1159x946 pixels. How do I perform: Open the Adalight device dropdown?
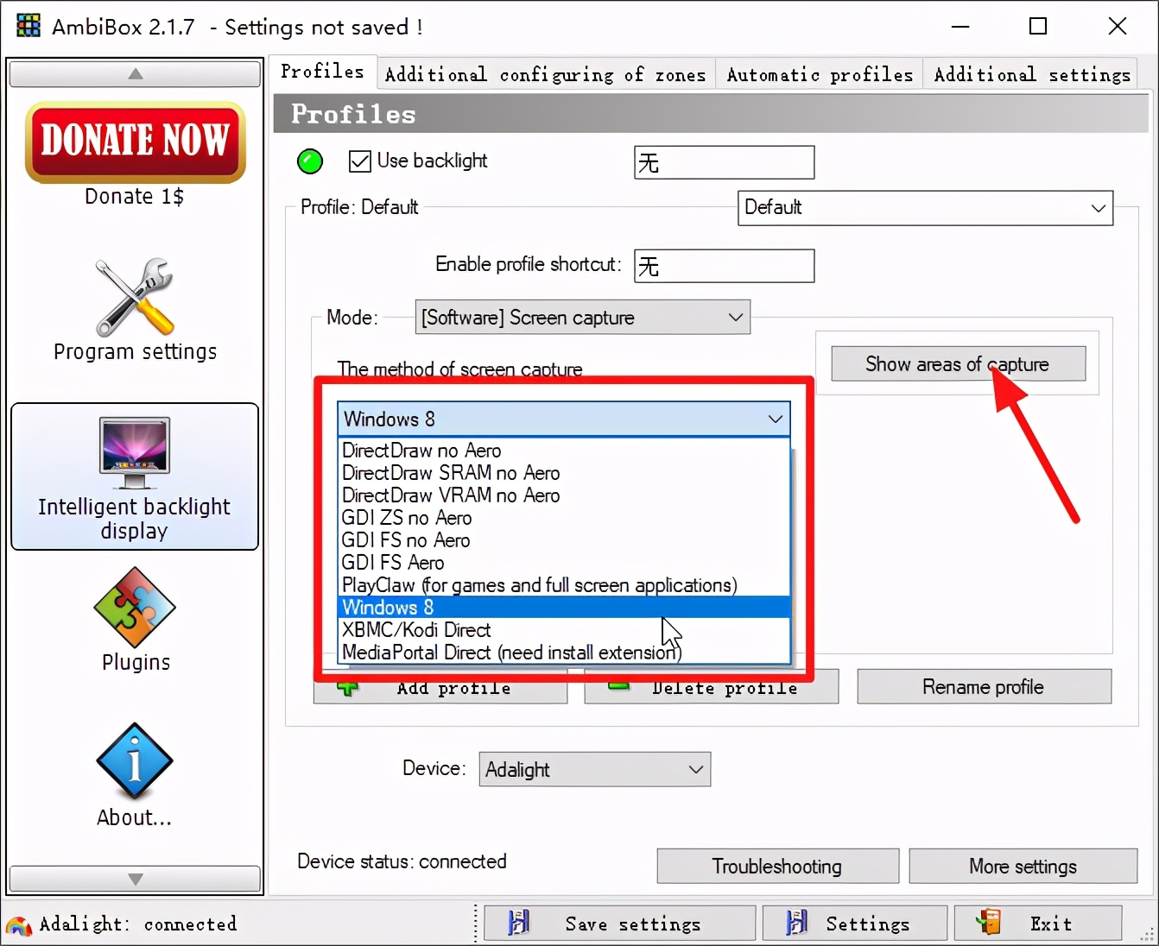594,769
